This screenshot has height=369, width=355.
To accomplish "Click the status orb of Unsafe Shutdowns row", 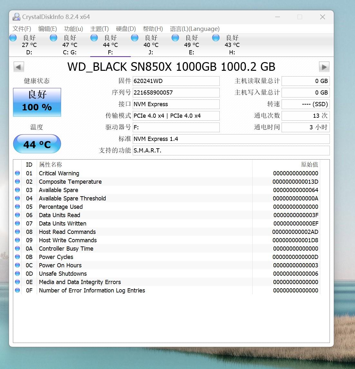I will click(17, 273).
